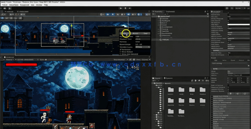The height and width of the screenshot is (129, 251).
Task: Toggle Scene lighting in the Scene toolbar
Action: coord(113,14)
